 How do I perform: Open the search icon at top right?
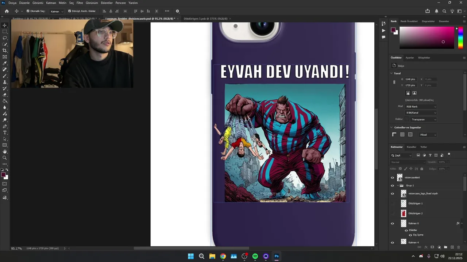444,11
